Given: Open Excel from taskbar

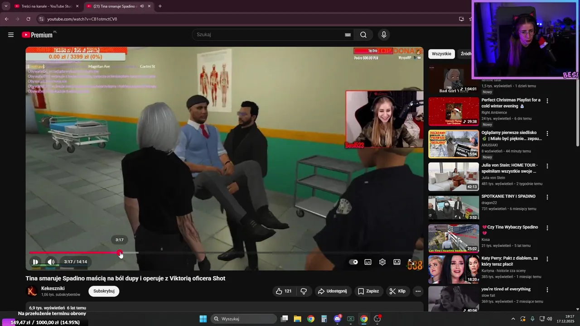Looking at the screenshot, I should coord(351,319).
